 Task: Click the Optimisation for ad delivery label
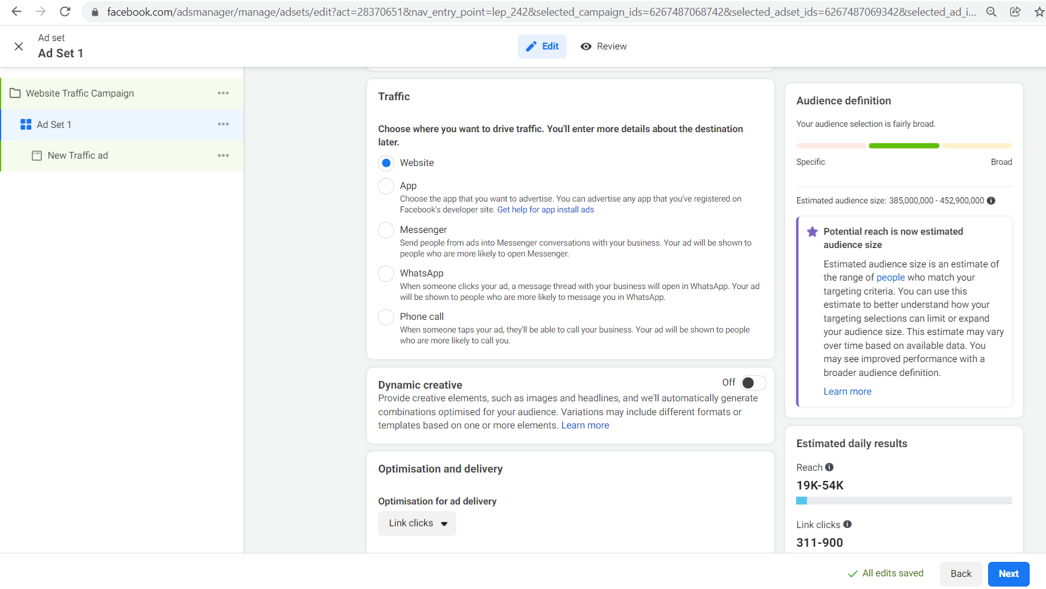(437, 501)
